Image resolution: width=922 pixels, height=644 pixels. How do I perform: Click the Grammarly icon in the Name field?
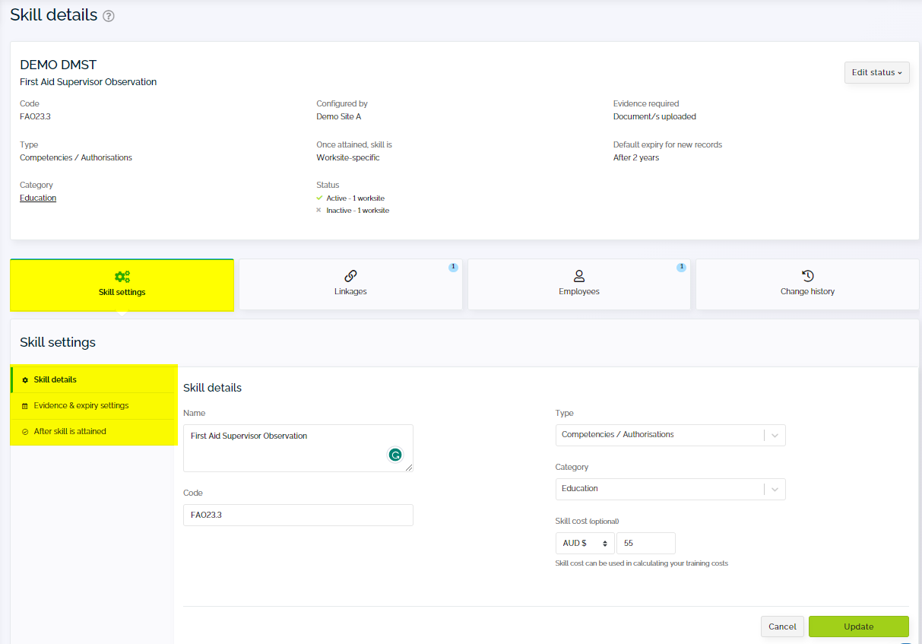394,454
